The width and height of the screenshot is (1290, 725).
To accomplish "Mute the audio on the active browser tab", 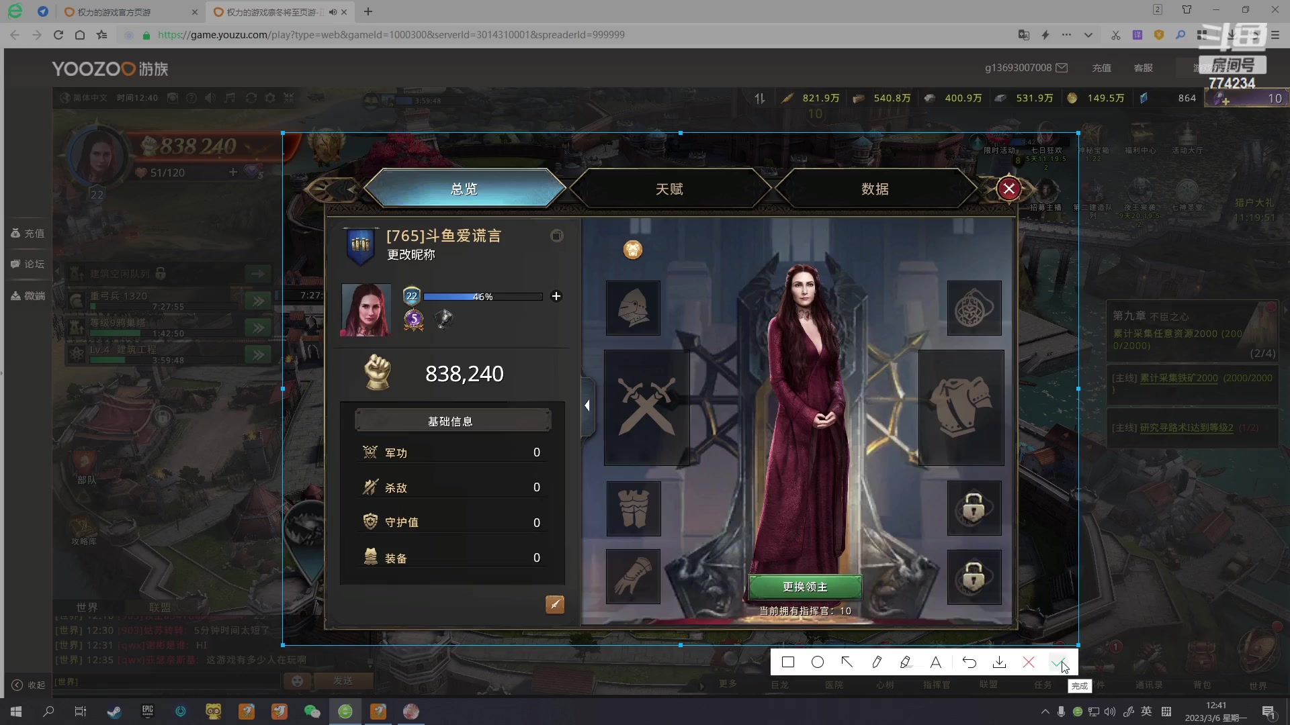I will coord(333,12).
